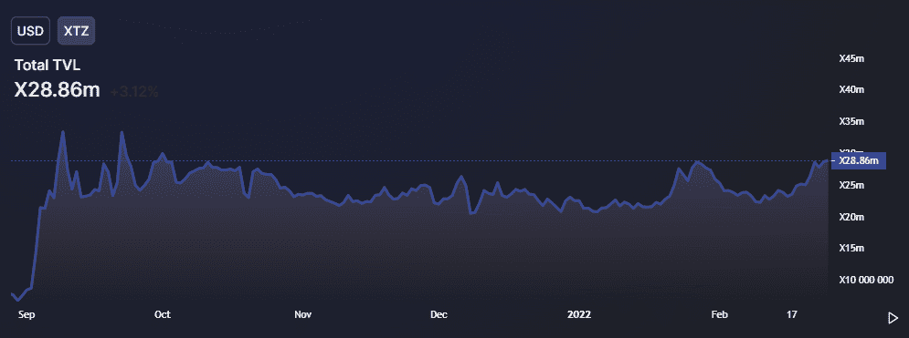Screen dimensions: 909x338
Task: Click the 17 date label on time axis
Action: (792, 315)
